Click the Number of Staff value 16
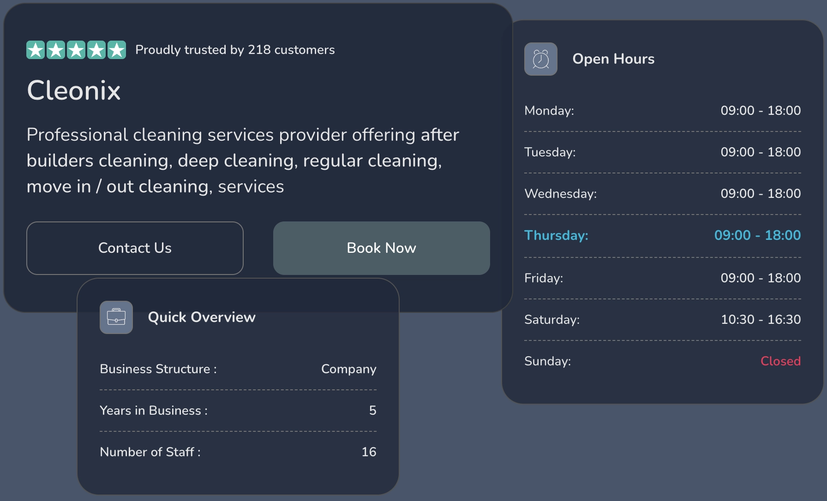827x501 pixels. coord(369,452)
